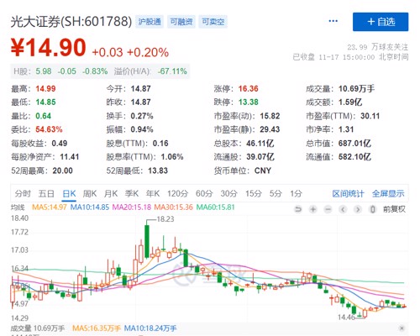Screen dimensions: 420x336
Task: Shift chart right with right chevron
Action: click(x=358, y=209)
